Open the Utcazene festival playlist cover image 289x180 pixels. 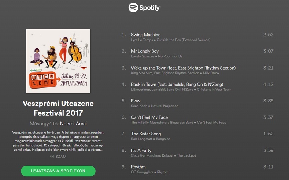point(58,61)
